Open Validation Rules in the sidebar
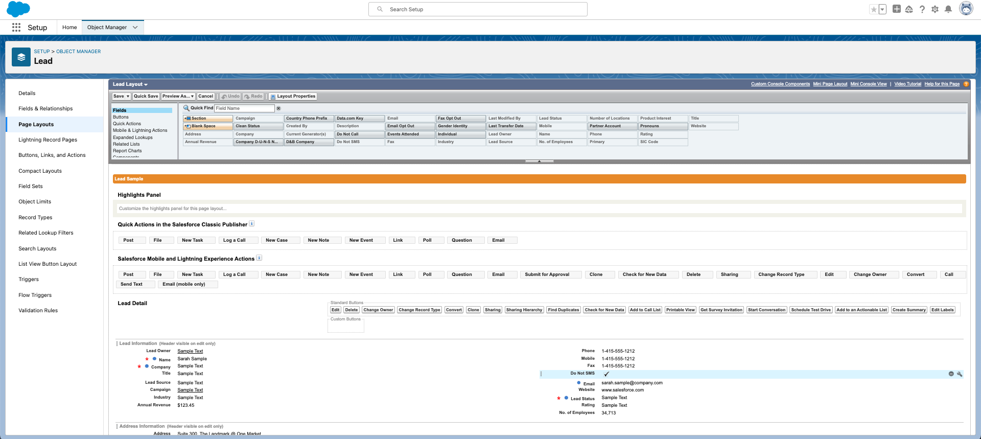981x439 pixels. (x=38, y=311)
